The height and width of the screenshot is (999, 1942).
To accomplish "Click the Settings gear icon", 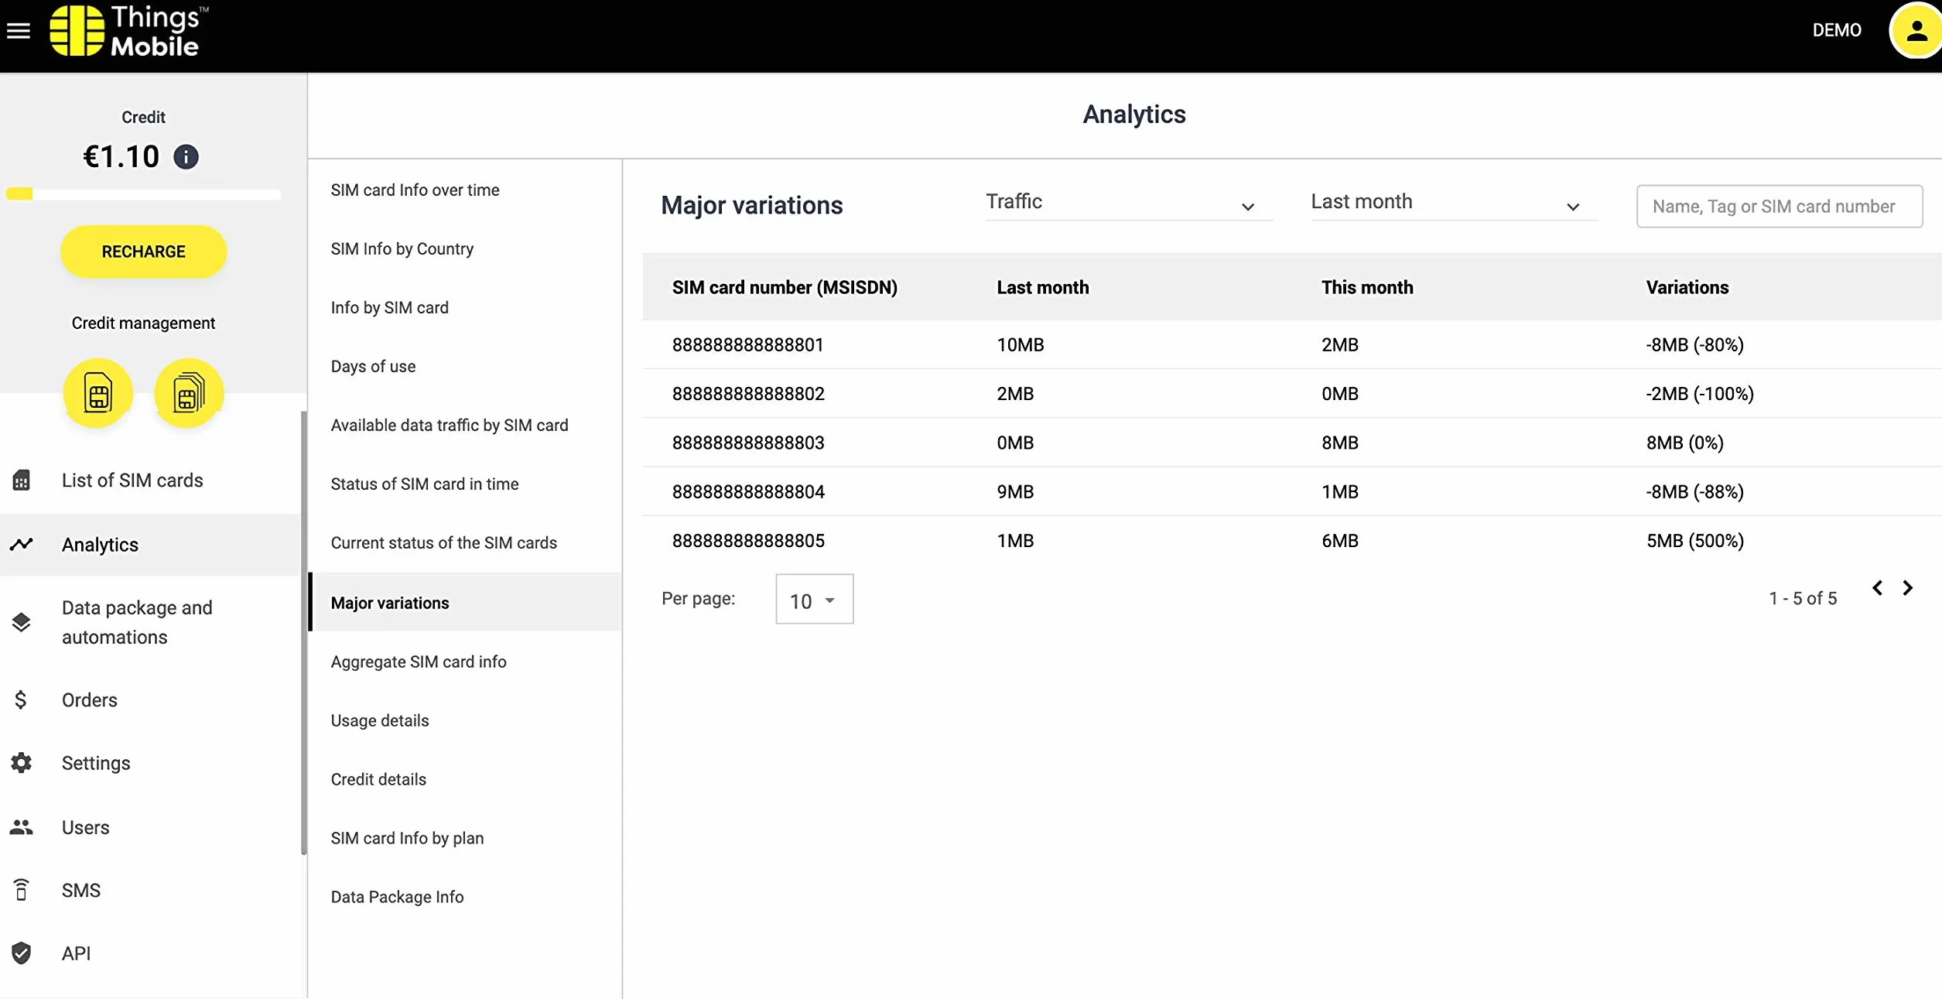I will 22,763.
